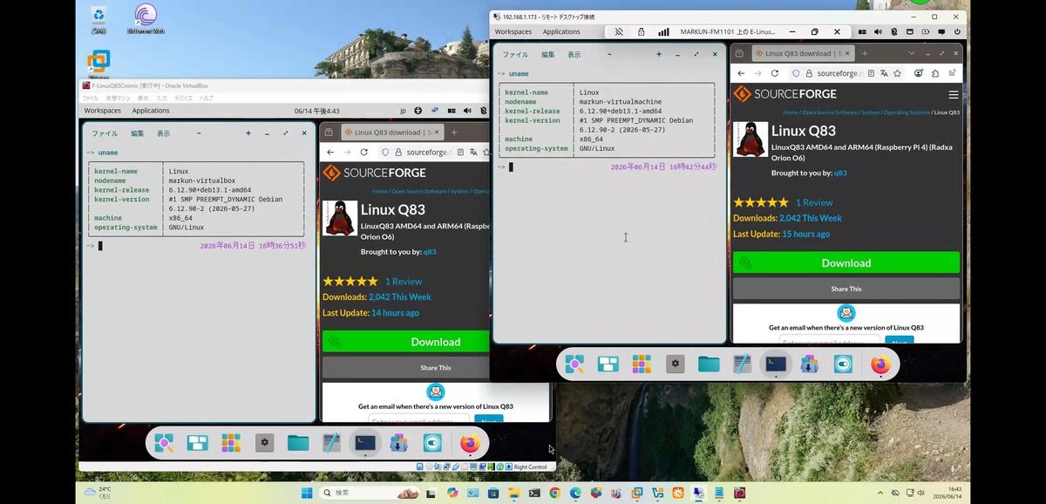Open the weather widget showing 24°C
This screenshot has width=1046, height=504.
[98, 493]
